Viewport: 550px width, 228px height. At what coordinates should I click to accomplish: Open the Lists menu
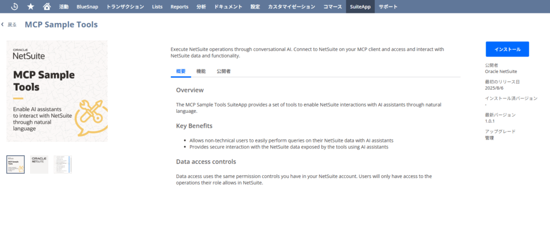pyautogui.click(x=157, y=6)
